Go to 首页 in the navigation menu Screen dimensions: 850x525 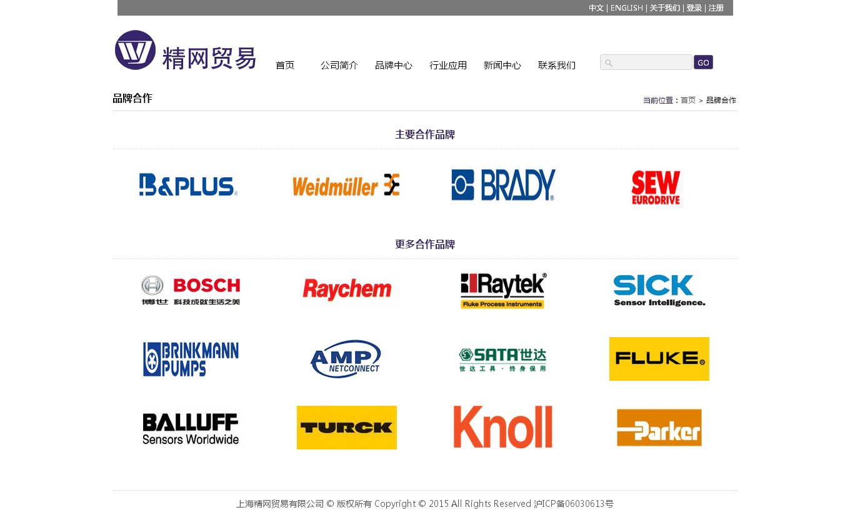click(285, 65)
